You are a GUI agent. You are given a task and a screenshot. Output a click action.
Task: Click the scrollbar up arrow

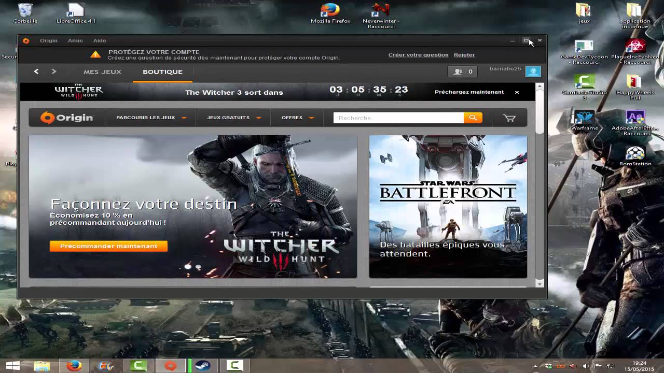539,87
